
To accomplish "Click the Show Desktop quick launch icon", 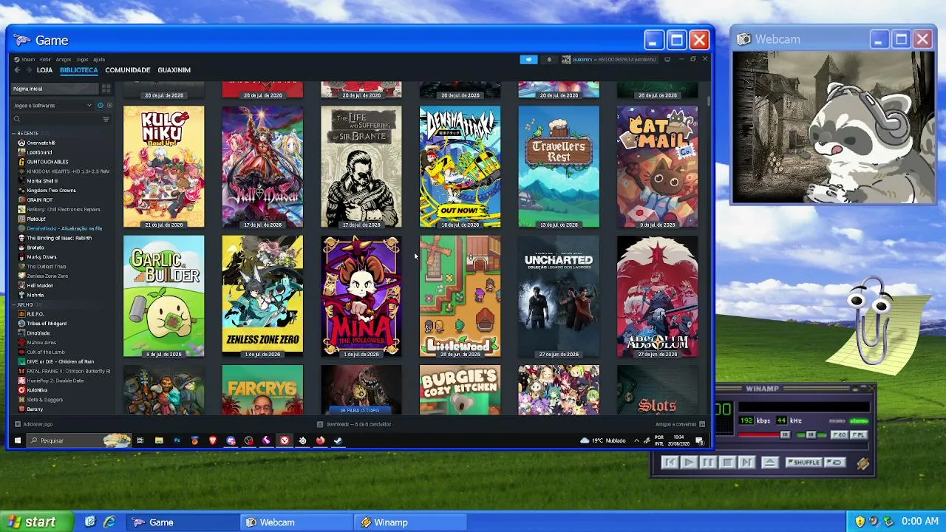I will [90, 522].
